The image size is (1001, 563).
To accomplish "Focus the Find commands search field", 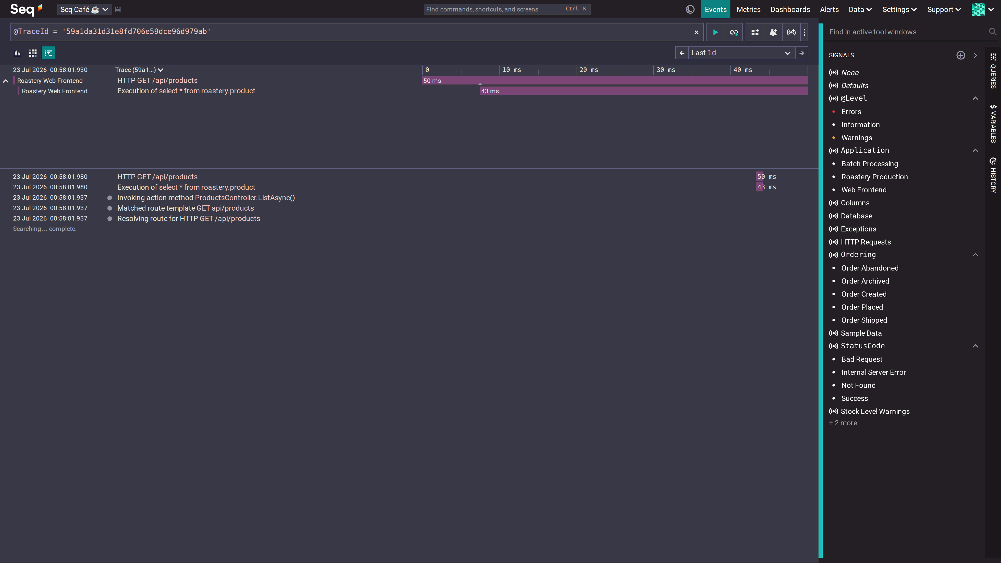I will pyautogui.click(x=507, y=9).
